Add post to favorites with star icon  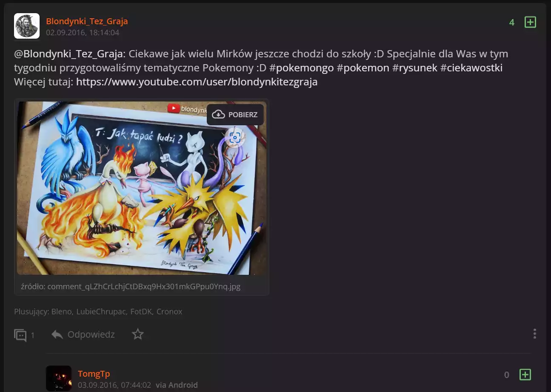click(138, 334)
